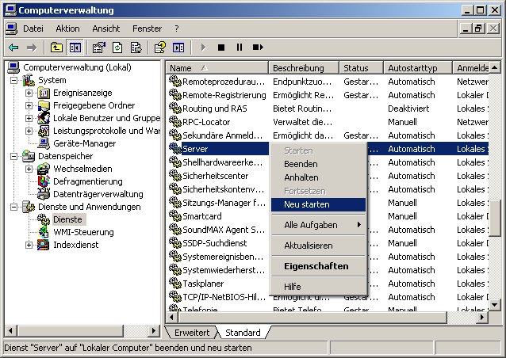
Task: Expand the Indexdienst tree node
Action: click(x=29, y=245)
